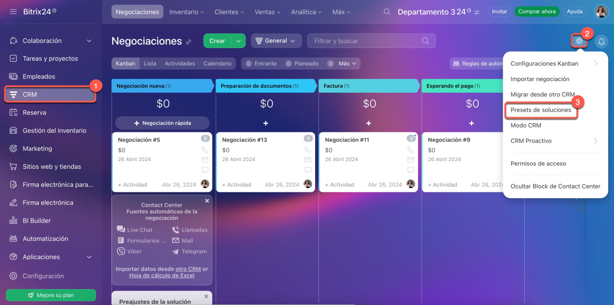Add a deal with the plus in Factura column
This screenshot has height=305, width=614.
[368, 123]
